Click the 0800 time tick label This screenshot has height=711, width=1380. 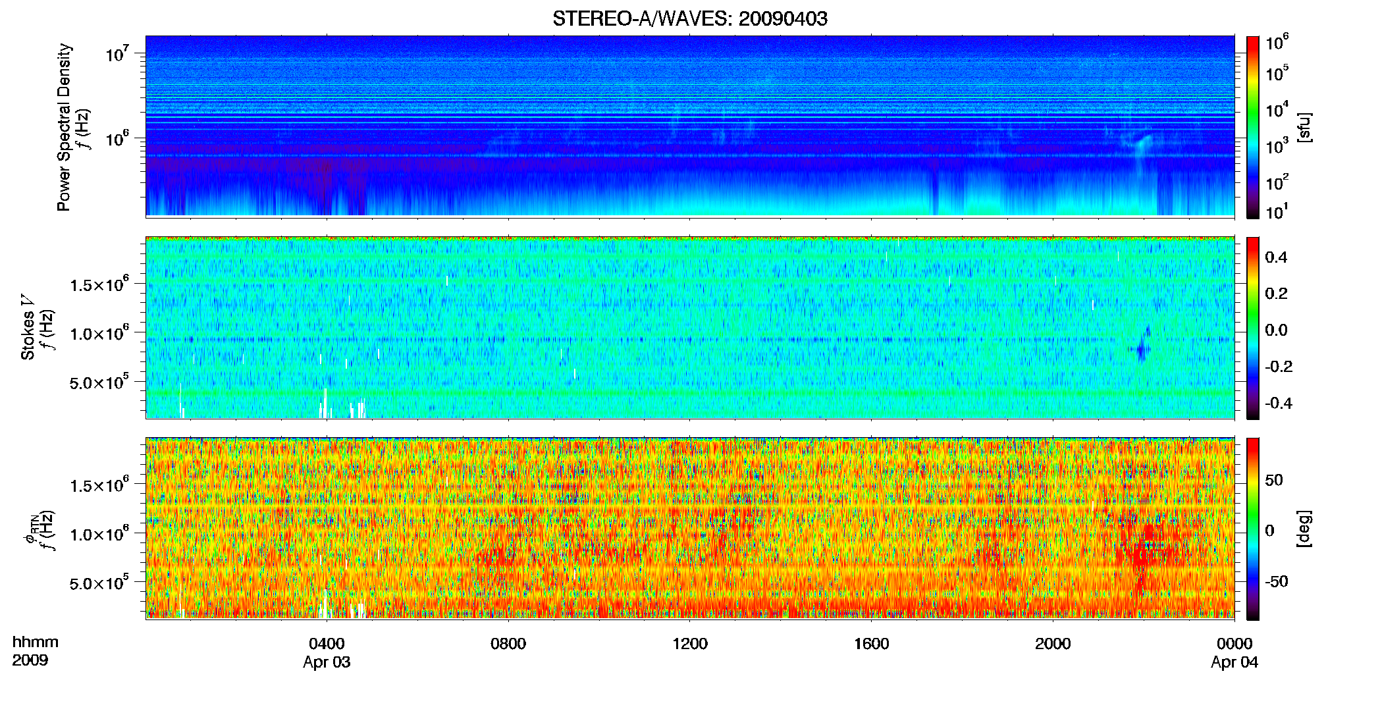(508, 644)
